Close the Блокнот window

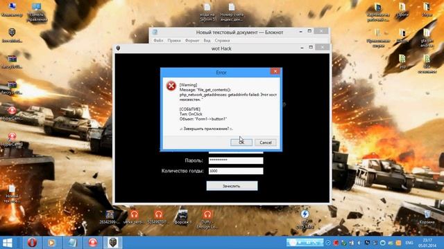pos(321,30)
